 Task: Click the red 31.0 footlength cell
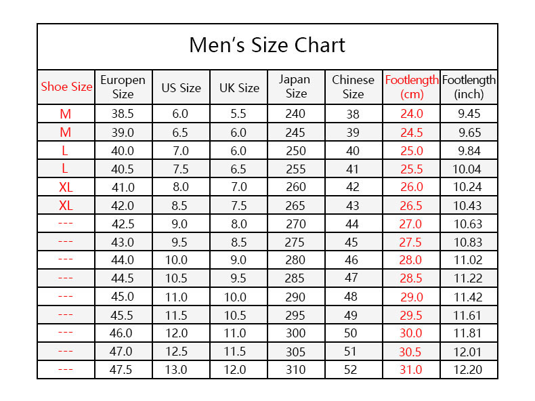[411, 370]
